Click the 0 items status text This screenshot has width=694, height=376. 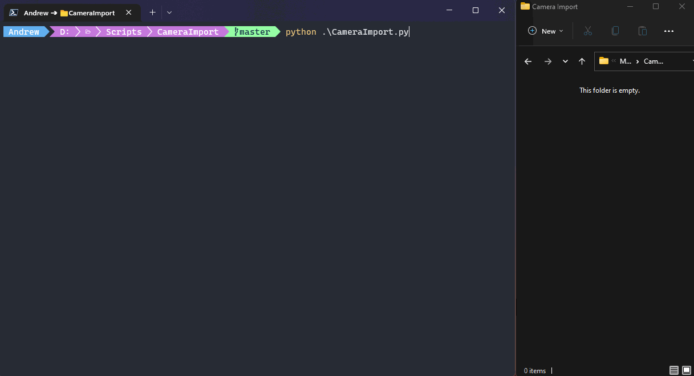pyautogui.click(x=535, y=371)
